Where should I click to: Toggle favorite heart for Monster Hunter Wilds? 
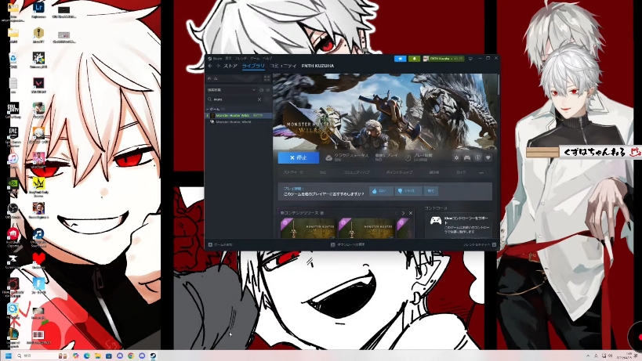488,158
